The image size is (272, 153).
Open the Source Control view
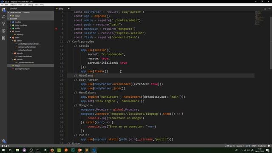[x=3, y=24]
